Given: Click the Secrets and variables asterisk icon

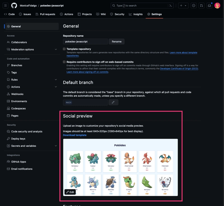Looking at the screenshot, I should [8, 146].
